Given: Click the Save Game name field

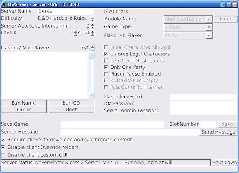Looking at the screenshot, I should click(x=112, y=125).
